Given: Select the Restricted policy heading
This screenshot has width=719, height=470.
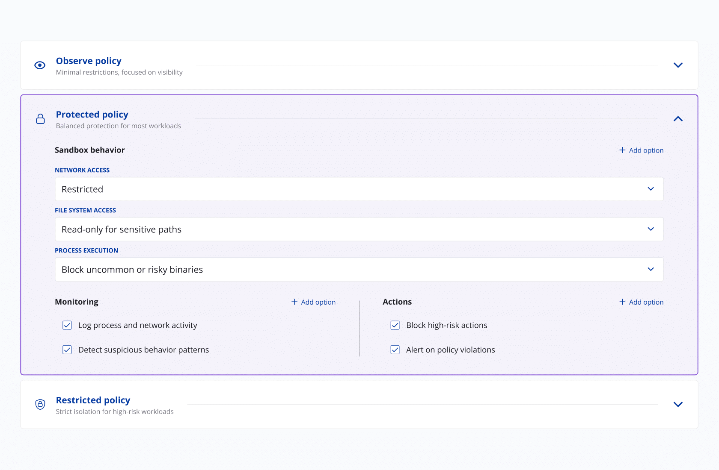Looking at the screenshot, I should [93, 400].
